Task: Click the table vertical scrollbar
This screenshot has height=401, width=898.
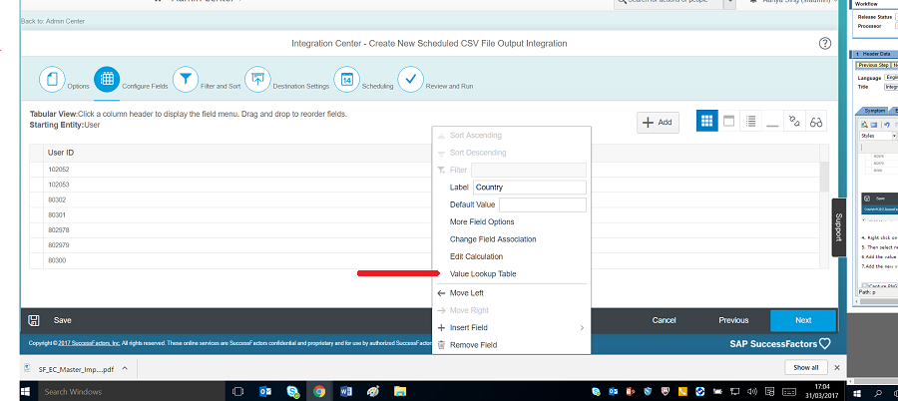Action: point(824,176)
